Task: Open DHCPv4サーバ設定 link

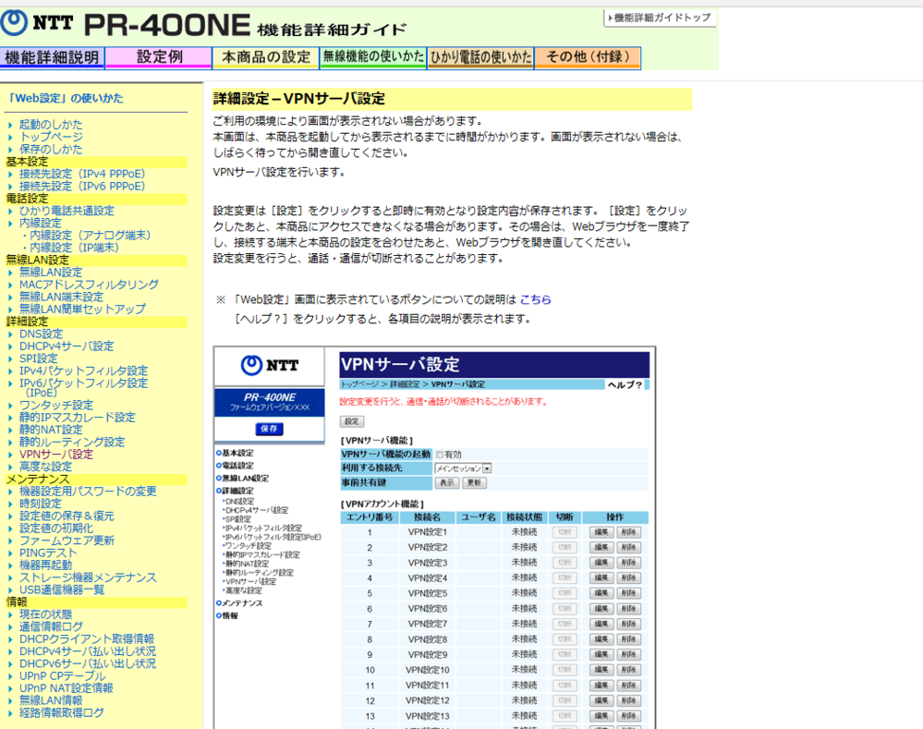Action: [67, 346]
